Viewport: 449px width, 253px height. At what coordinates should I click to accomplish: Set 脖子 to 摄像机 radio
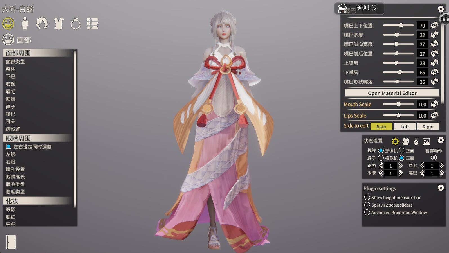pos(381,158)
